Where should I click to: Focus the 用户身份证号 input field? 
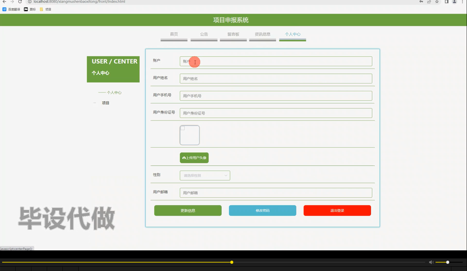(276, 113)
